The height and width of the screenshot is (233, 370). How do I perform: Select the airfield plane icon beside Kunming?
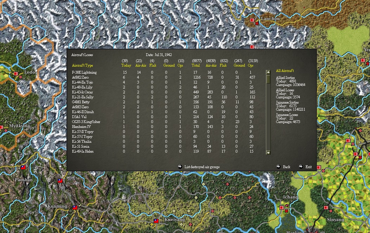80,205
